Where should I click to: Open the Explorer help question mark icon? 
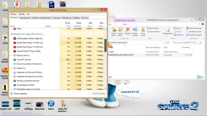pyautogui.click(x=203, y=24)
